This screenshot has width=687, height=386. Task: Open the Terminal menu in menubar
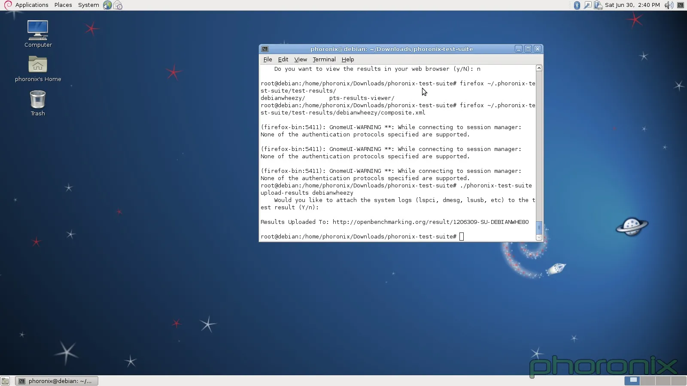324,60
